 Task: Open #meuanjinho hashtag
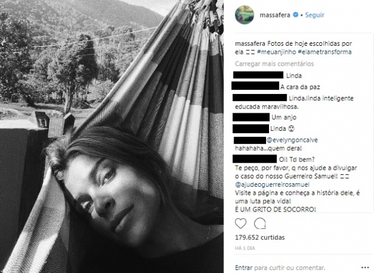(277, 52)
